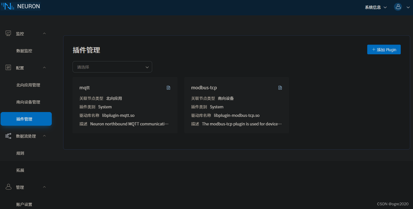
Task: Open the 请选择 plugin filter dropdown
Action: [x=112, y=67]
